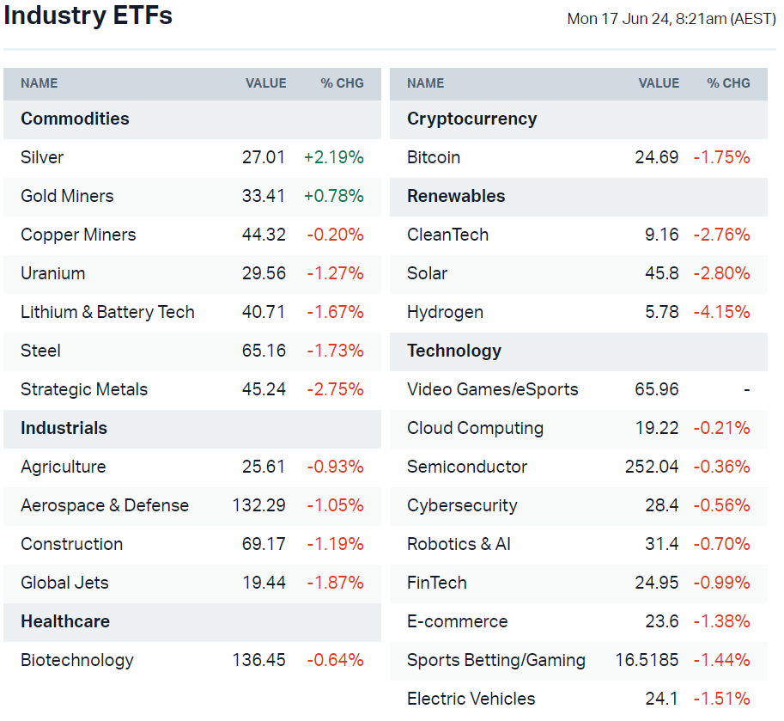Select the Electric Vehicles ETF
This screenshot has height=721, width=784.
(471, 699)
